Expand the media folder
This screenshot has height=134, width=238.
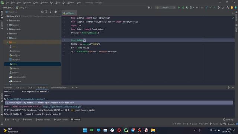tap(8, 33)
